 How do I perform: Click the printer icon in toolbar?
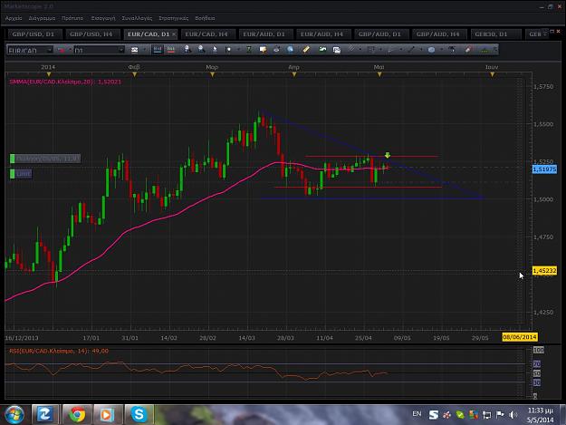(276, 50)
